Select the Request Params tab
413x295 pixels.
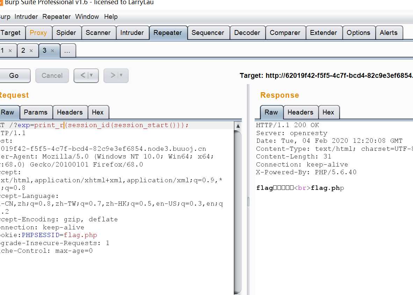click(x=36, y=112)
